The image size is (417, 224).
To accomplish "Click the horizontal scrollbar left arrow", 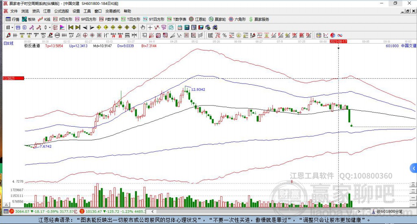I will (x=152, y=211).
